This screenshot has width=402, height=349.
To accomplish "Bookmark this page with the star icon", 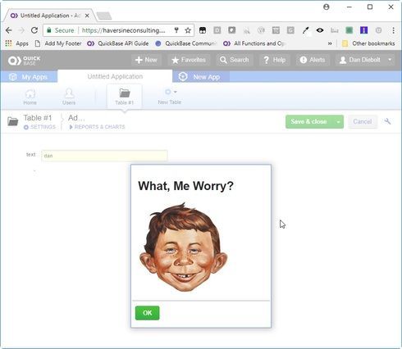I will (x=188, y=30).
